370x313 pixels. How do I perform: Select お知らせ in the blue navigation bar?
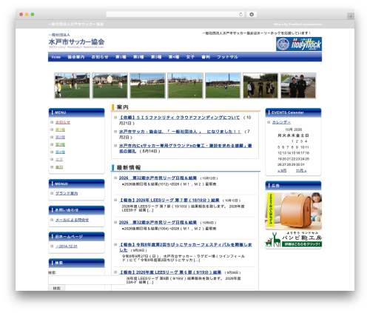click(100, 57)
